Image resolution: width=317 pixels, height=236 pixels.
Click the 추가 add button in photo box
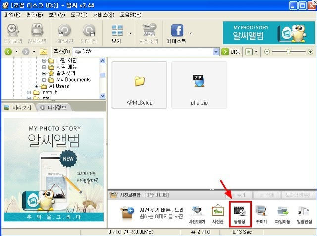click(238, 195)
